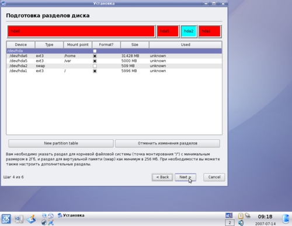This screenshot has height=226, width=292.
Task: Cancel the installation wizard
Action: (x=214, y=177)
